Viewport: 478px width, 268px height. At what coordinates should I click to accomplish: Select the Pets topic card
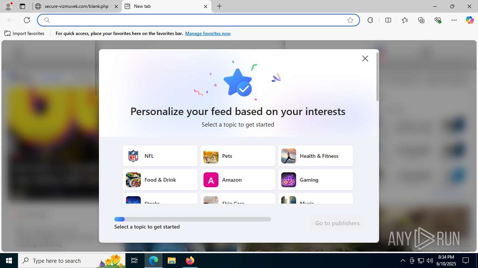(238, 156)
